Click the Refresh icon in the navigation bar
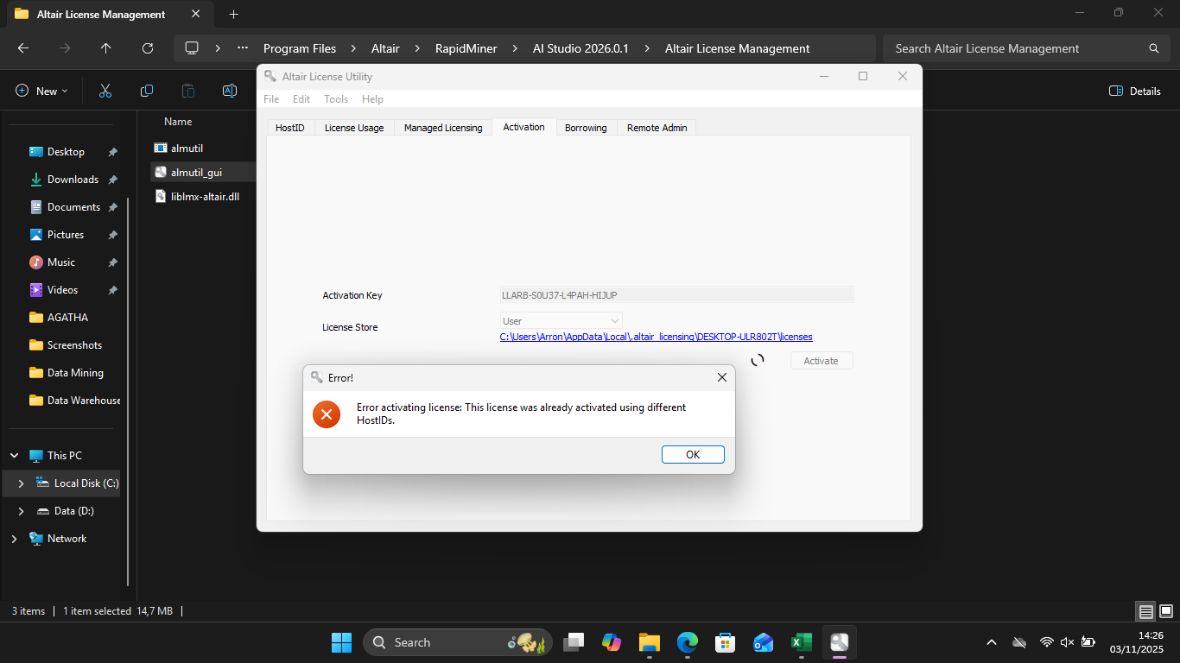The height and width of the screenshot is (663, 1180). pos(146,48)
